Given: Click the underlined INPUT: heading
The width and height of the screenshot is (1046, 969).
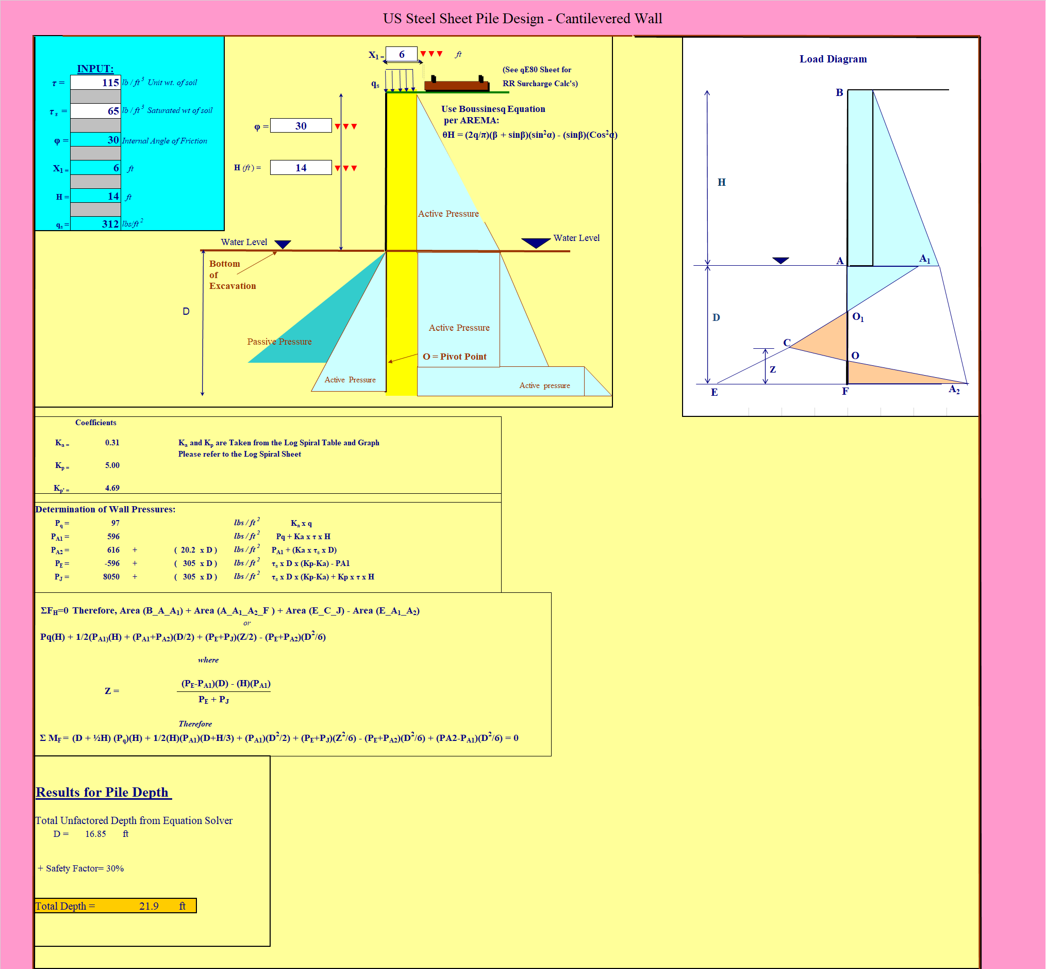Looking at the screenshot, I should [x=95, y=69].
